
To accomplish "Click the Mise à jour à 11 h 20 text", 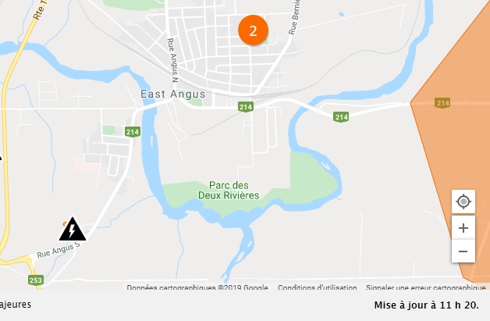I will coord(426,305).
